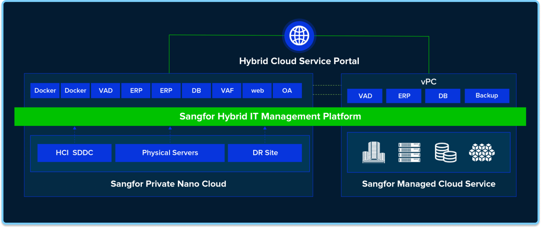Click the hexagonal cubes cluster icon
The image size is (541, 228).
pyautogui.click(x=481, y=152)
